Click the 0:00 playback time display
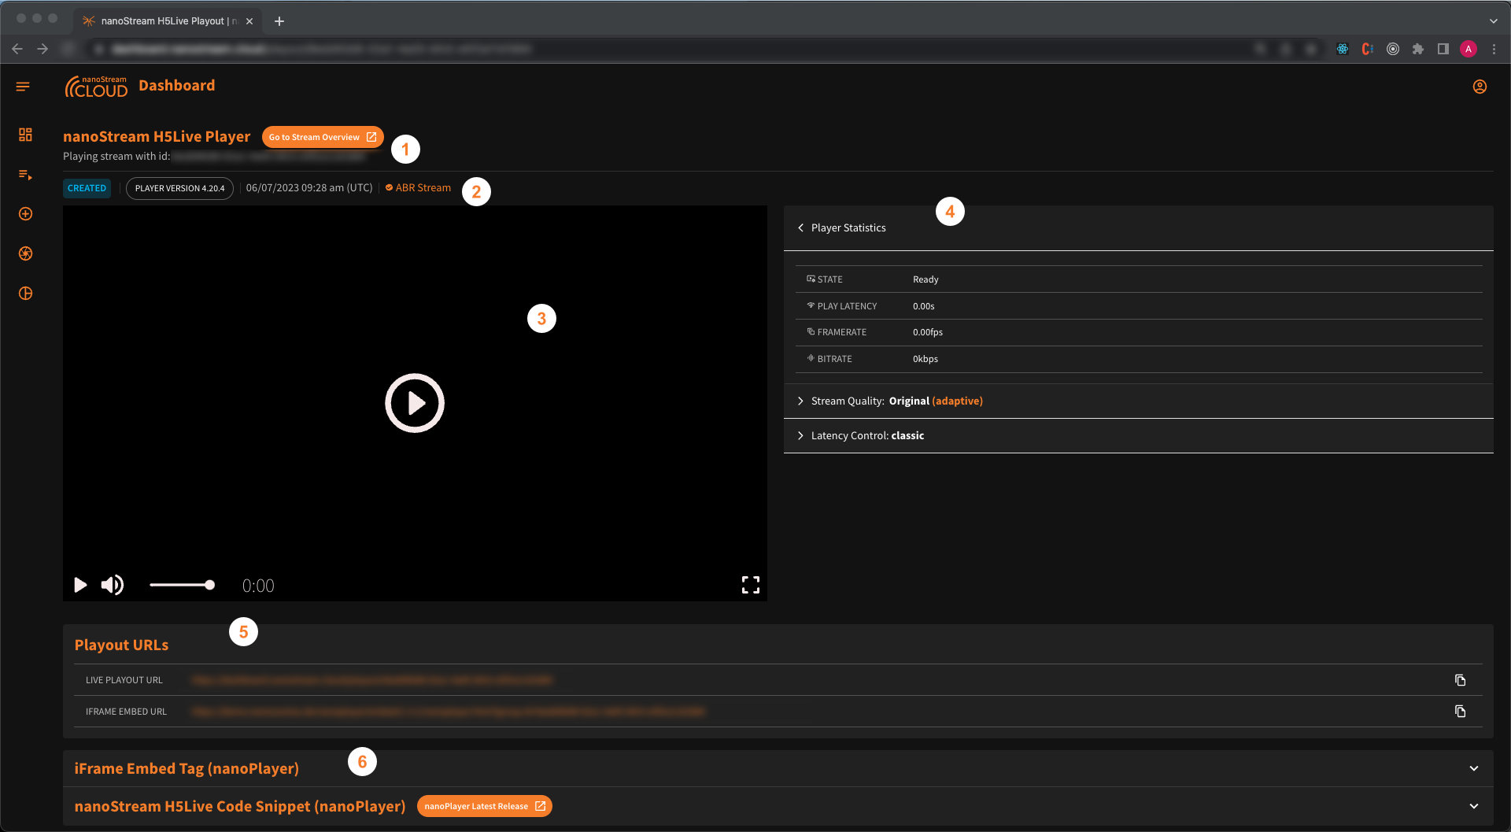The image size is (1511, 832). (x=258, y=586)
